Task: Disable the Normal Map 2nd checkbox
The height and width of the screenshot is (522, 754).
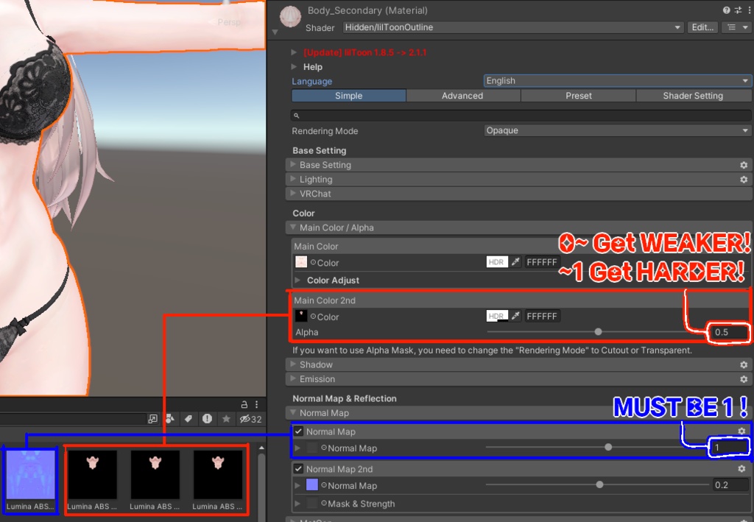Action: pyautogui.click(x=299, y=469)
